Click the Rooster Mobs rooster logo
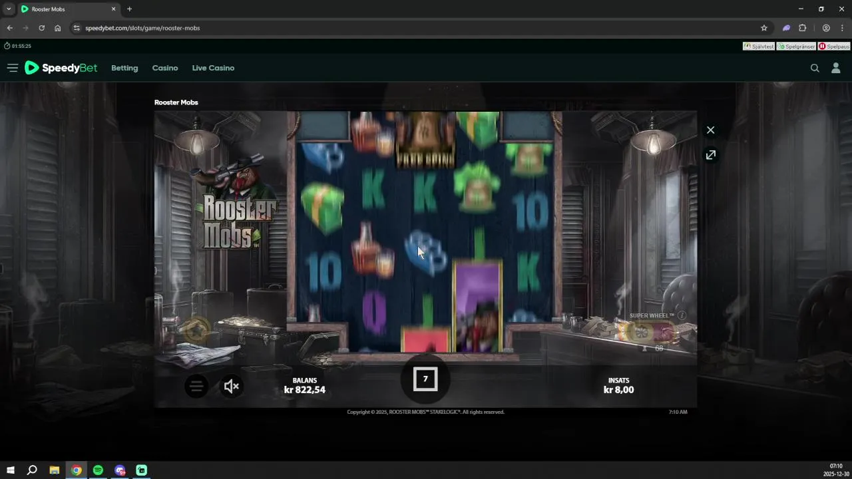The image size is (852, 479). click(x=236, y=203)
